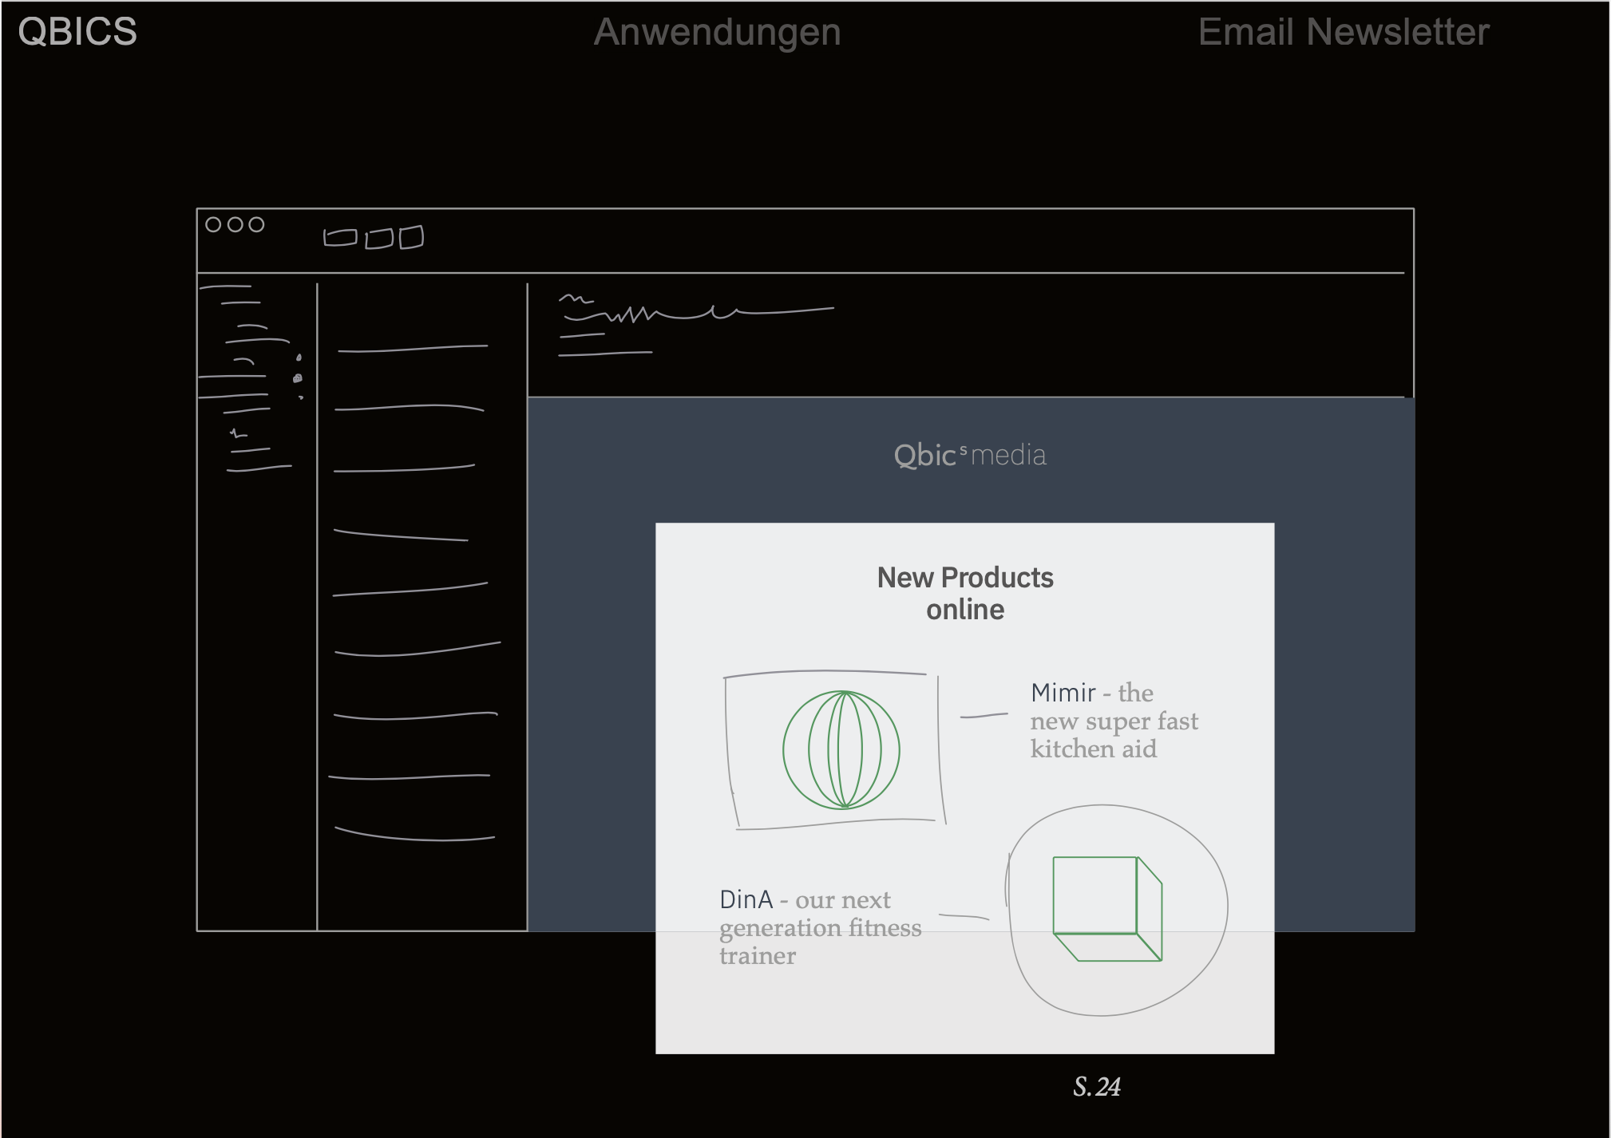Click the top sketched sidebar folder line
1611x1138 pixels.
[x=225, y=286]
